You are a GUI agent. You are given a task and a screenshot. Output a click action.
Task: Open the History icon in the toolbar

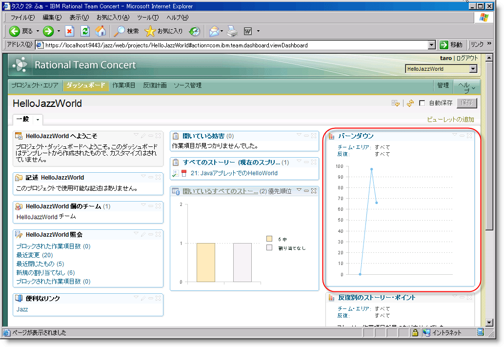pos(195,31)
